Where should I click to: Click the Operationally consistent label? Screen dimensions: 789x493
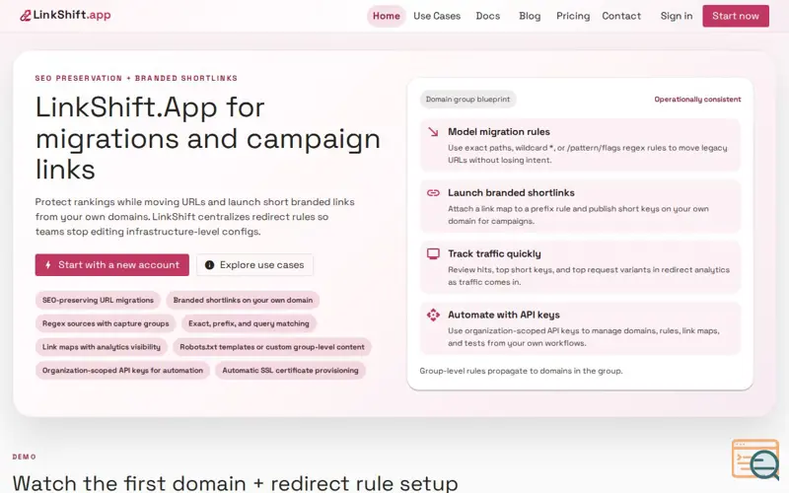point(697,100)
